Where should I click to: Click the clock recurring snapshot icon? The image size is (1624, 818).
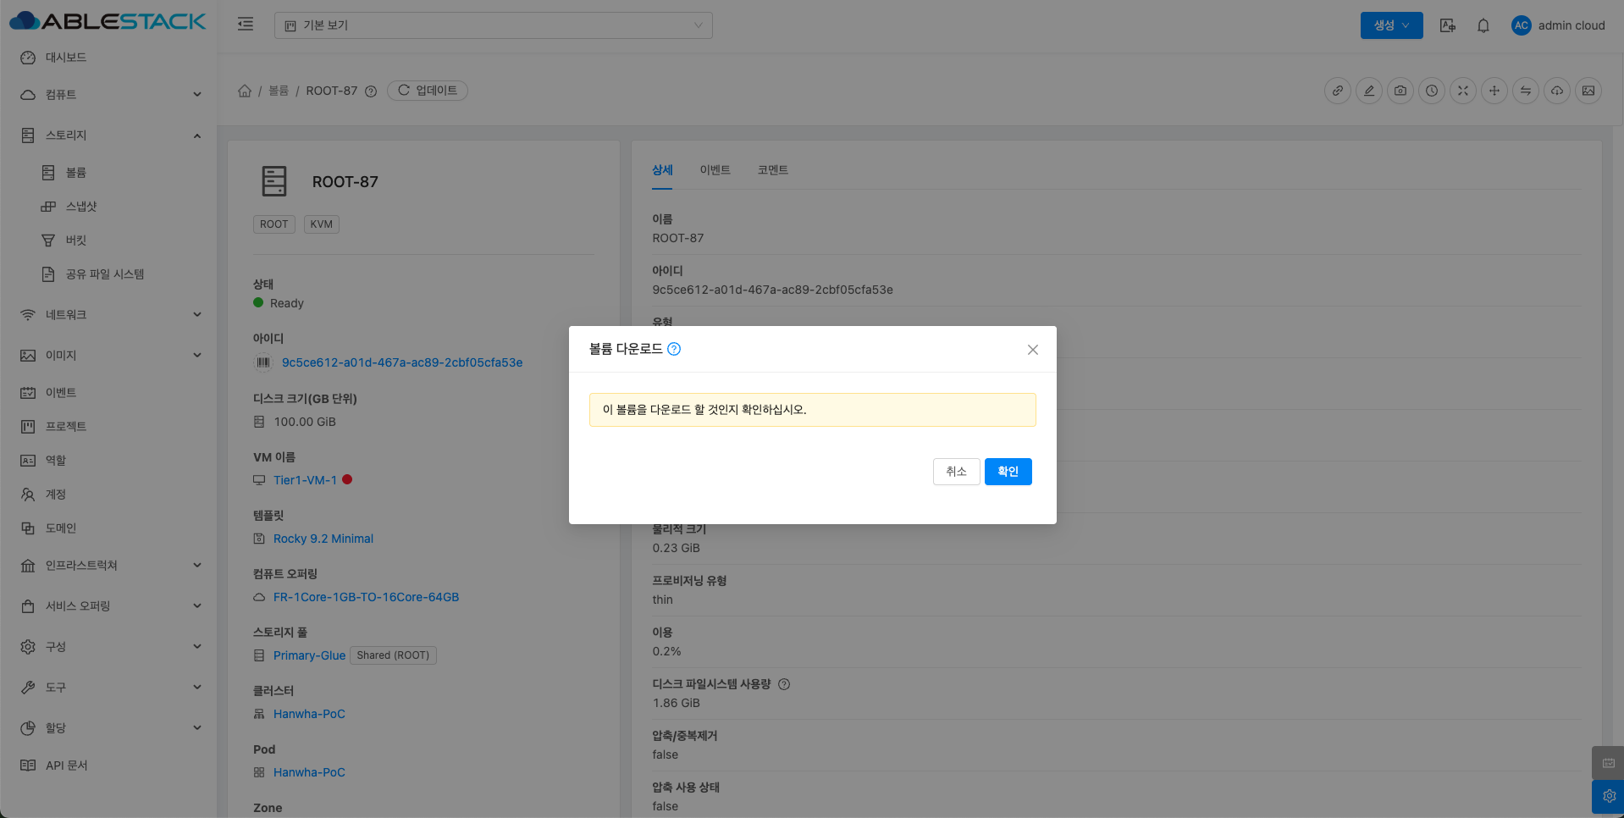point(1432,91)
